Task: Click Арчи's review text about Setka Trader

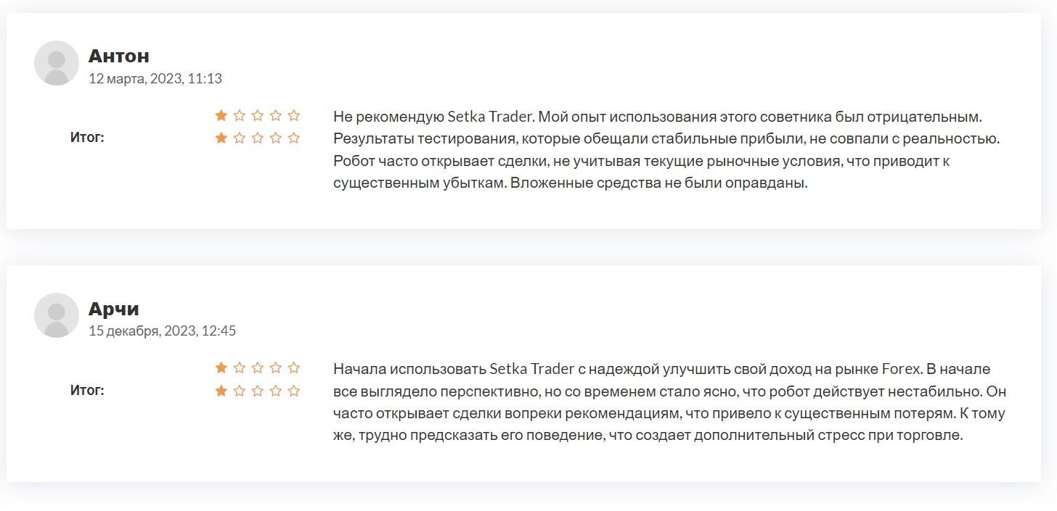Action: pyautogui.click(x=669, y=402)
